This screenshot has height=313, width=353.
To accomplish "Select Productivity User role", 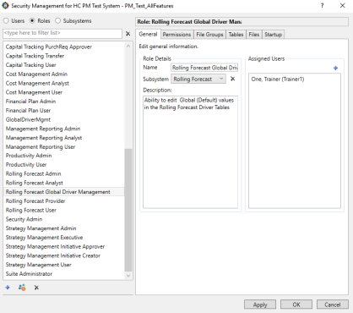I will click(x=64, y=165).
